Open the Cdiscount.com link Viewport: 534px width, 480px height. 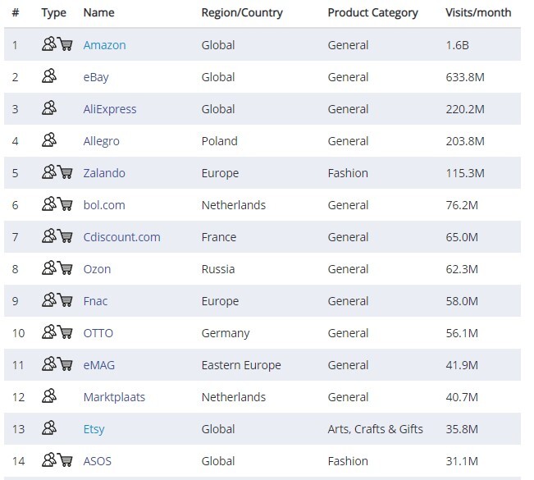(121, 237)
